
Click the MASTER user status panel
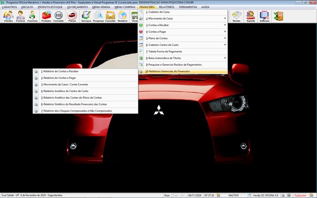(x=234, y=195)
